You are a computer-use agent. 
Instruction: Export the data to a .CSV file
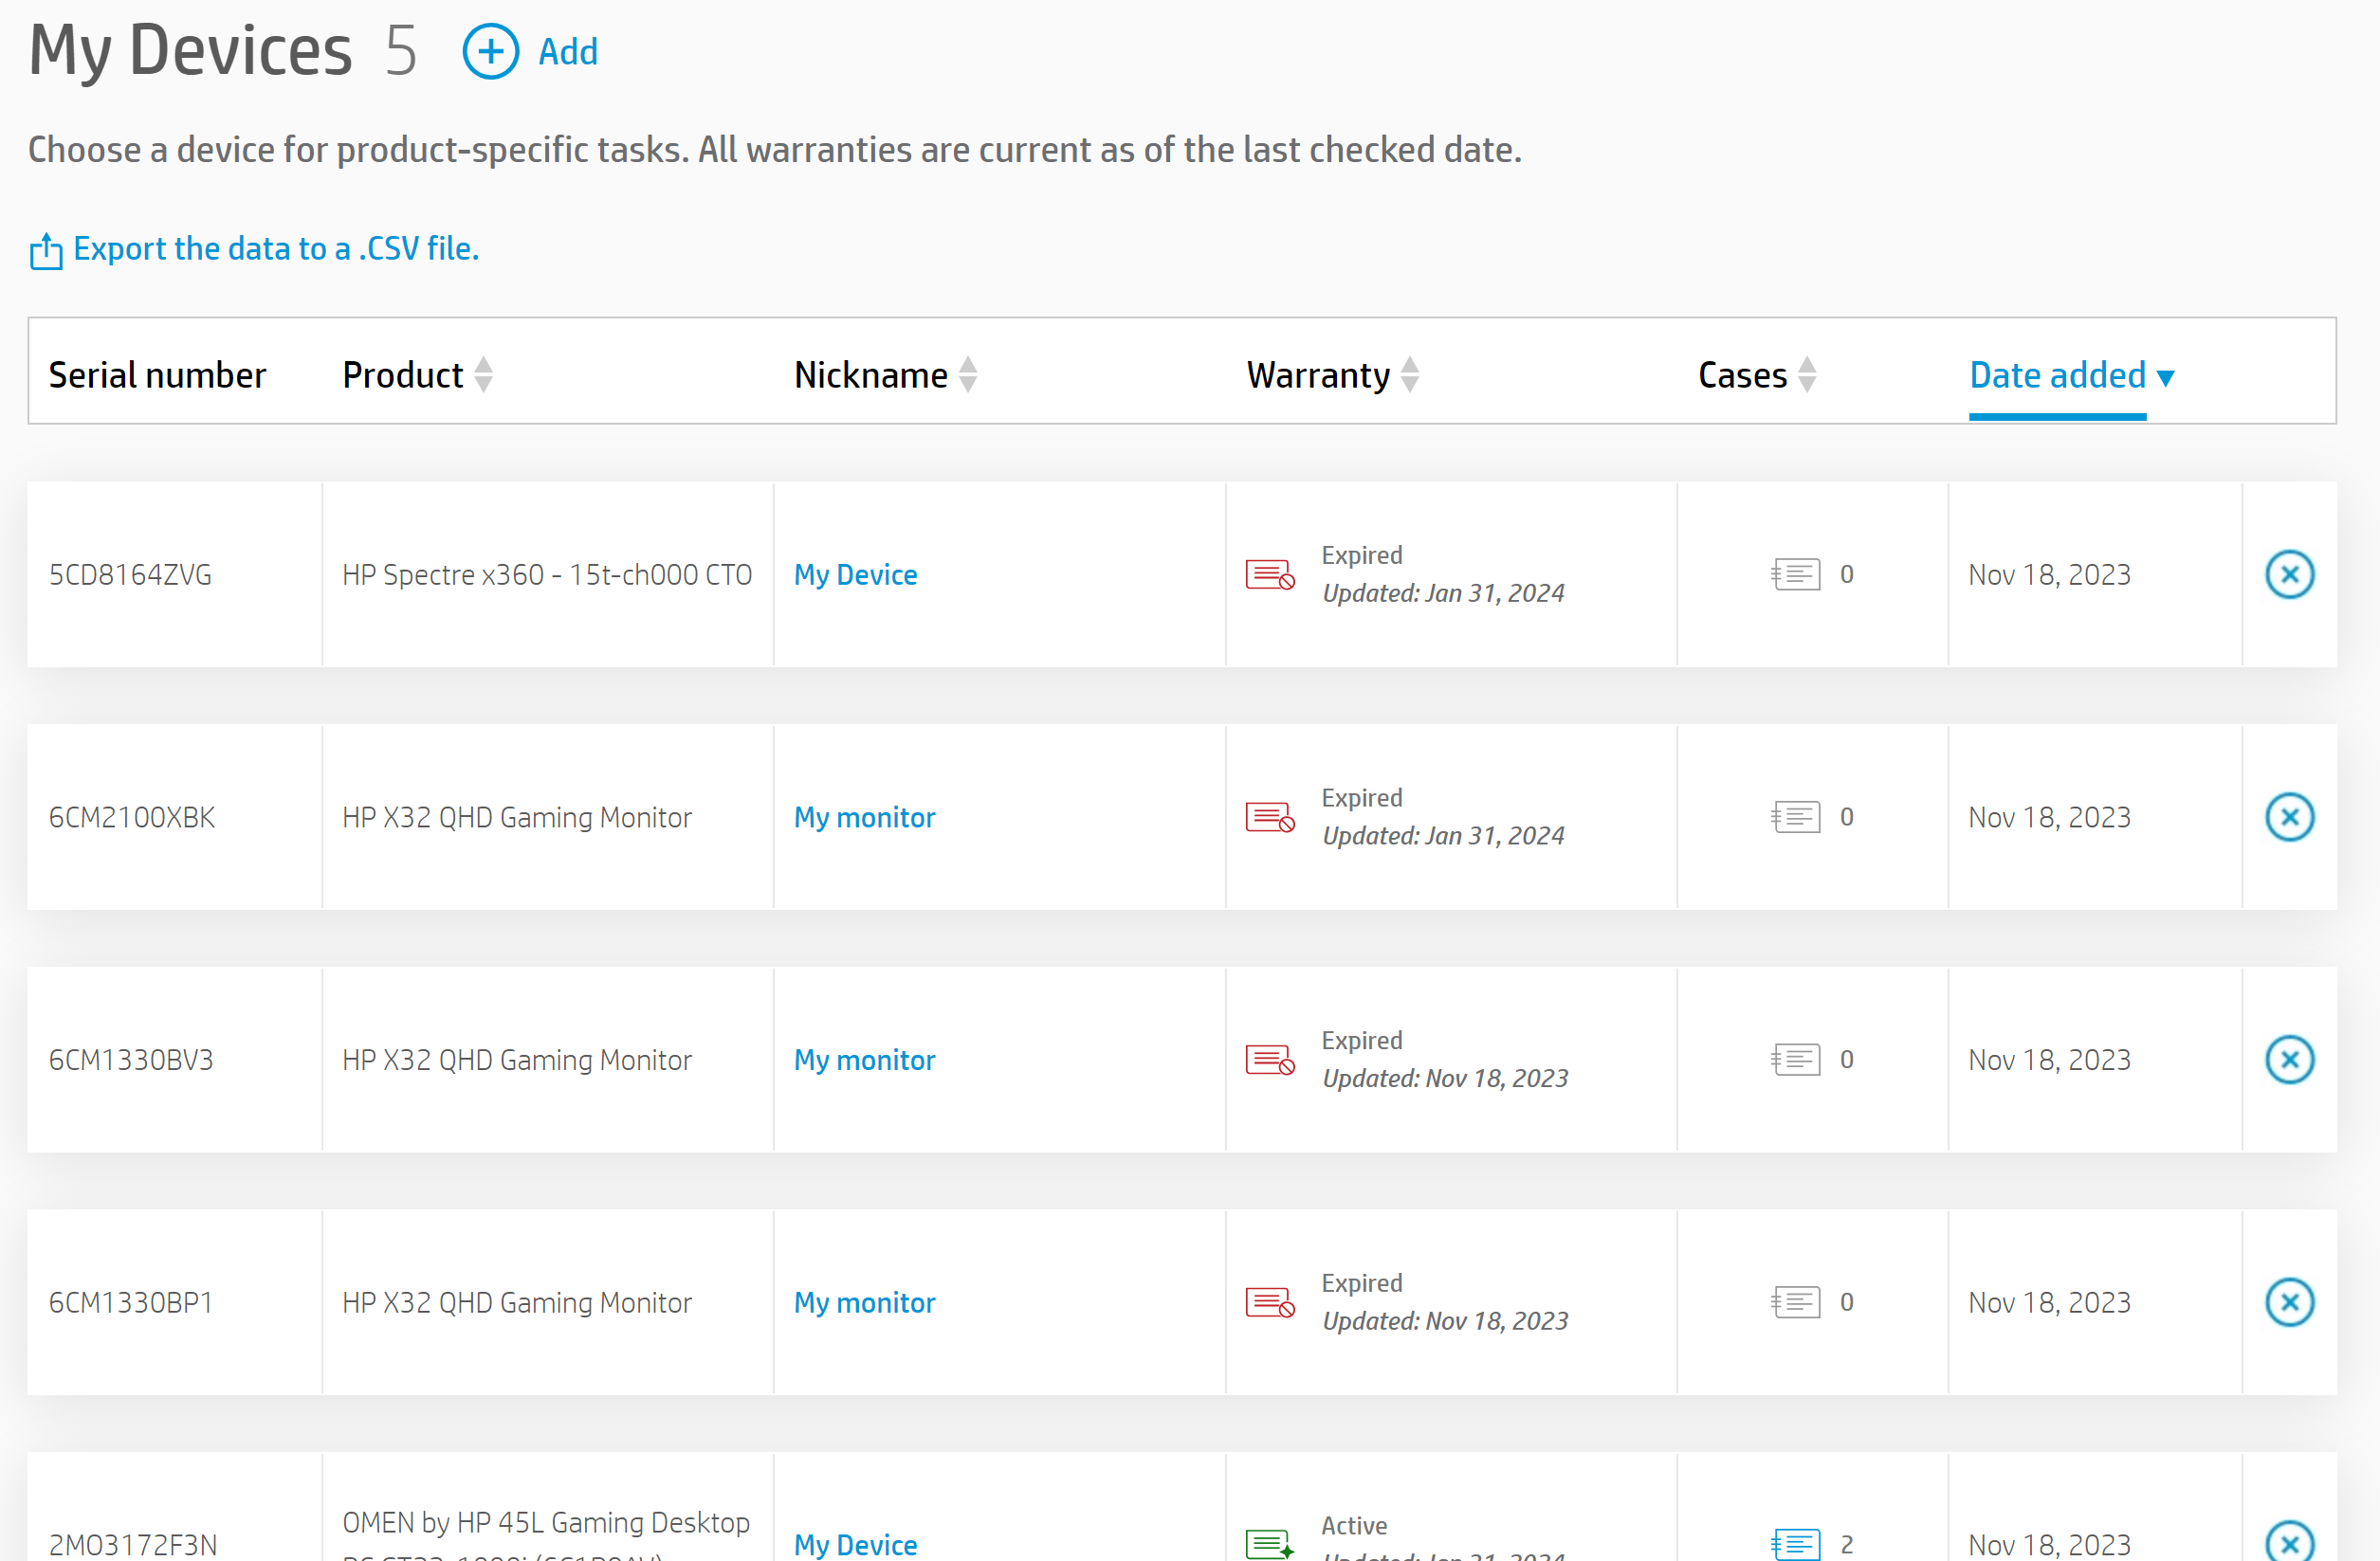tap(276, 247)
